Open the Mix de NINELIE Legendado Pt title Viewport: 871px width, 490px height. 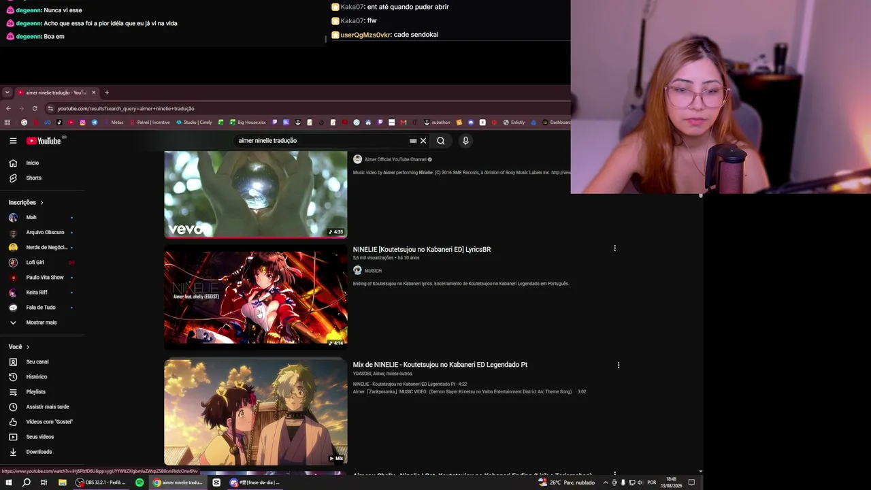coord(440,365)
